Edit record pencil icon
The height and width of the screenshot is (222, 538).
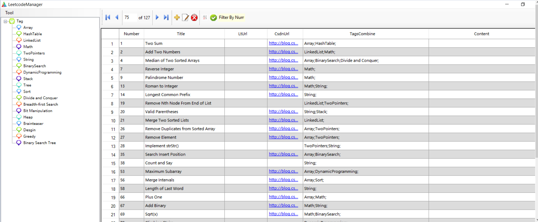[x=185, y=17]
